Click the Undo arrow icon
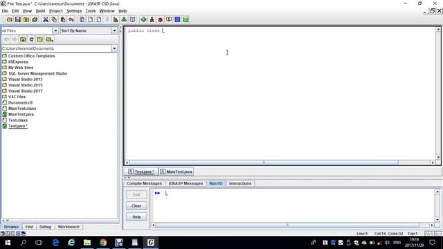 click(x=71, y=19)
